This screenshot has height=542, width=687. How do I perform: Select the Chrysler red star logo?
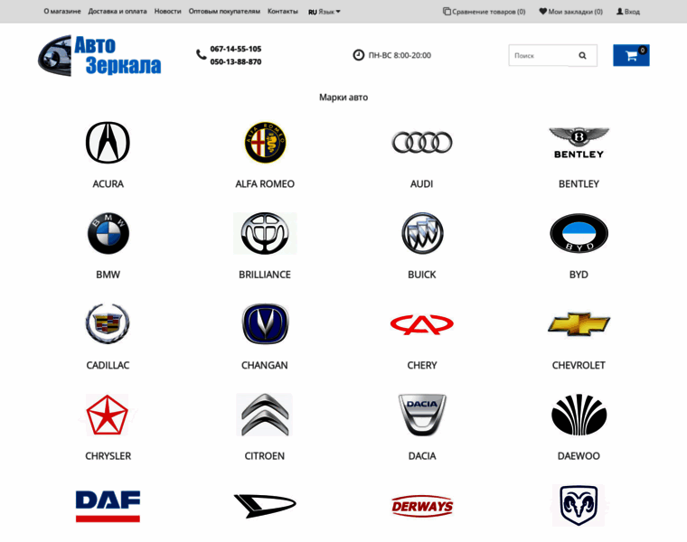tap(108, 415)
